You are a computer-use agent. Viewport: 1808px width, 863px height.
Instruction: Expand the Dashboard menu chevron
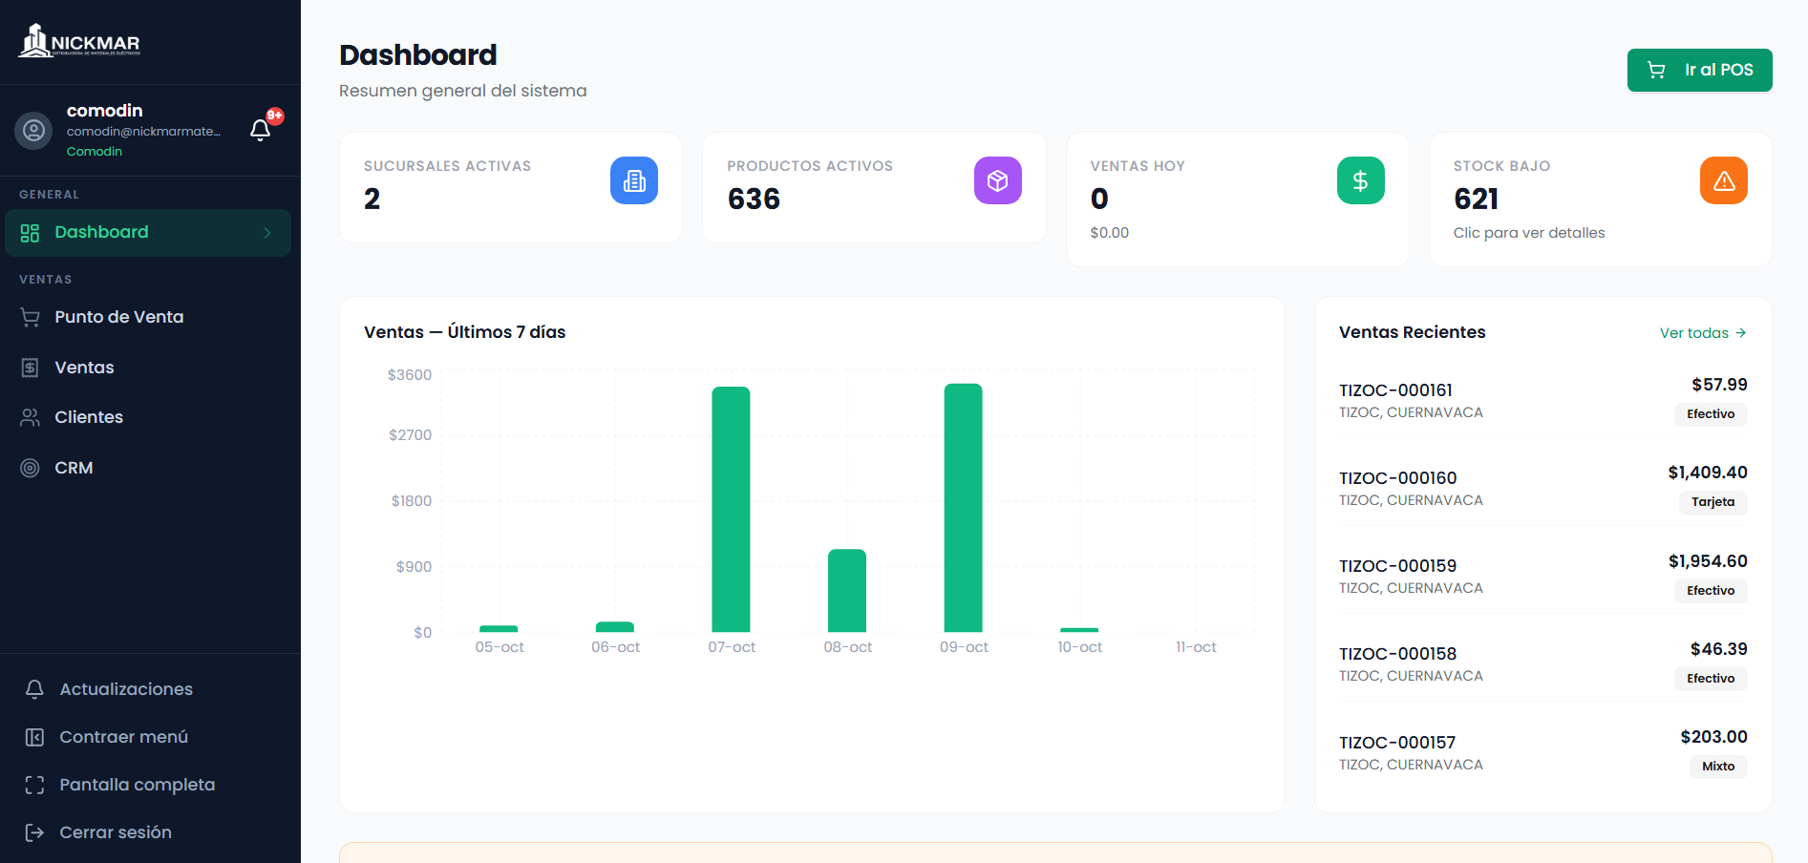267,233
